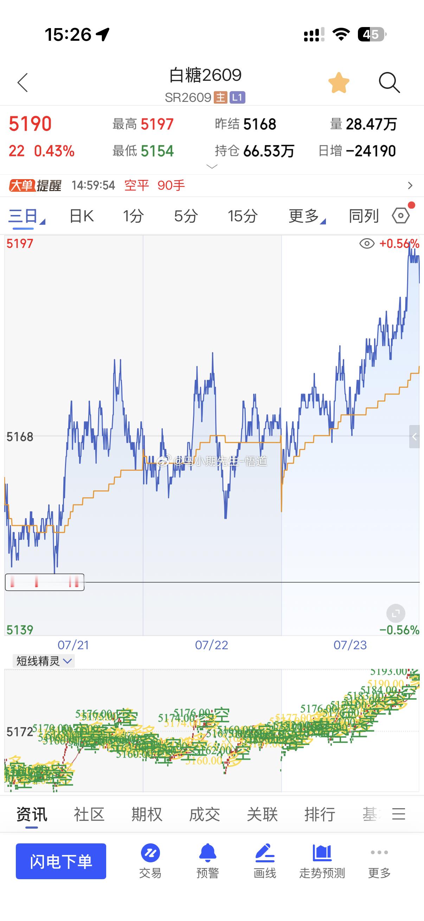Image resolution: width=424 pixels, height=921 pixels.
Task: Tap the 闪电下单 button
Action: point(61,861)
